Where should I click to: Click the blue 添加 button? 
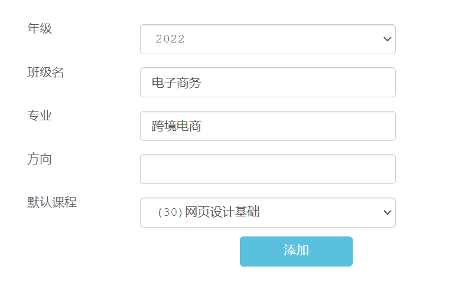click(x=296, y=251)
